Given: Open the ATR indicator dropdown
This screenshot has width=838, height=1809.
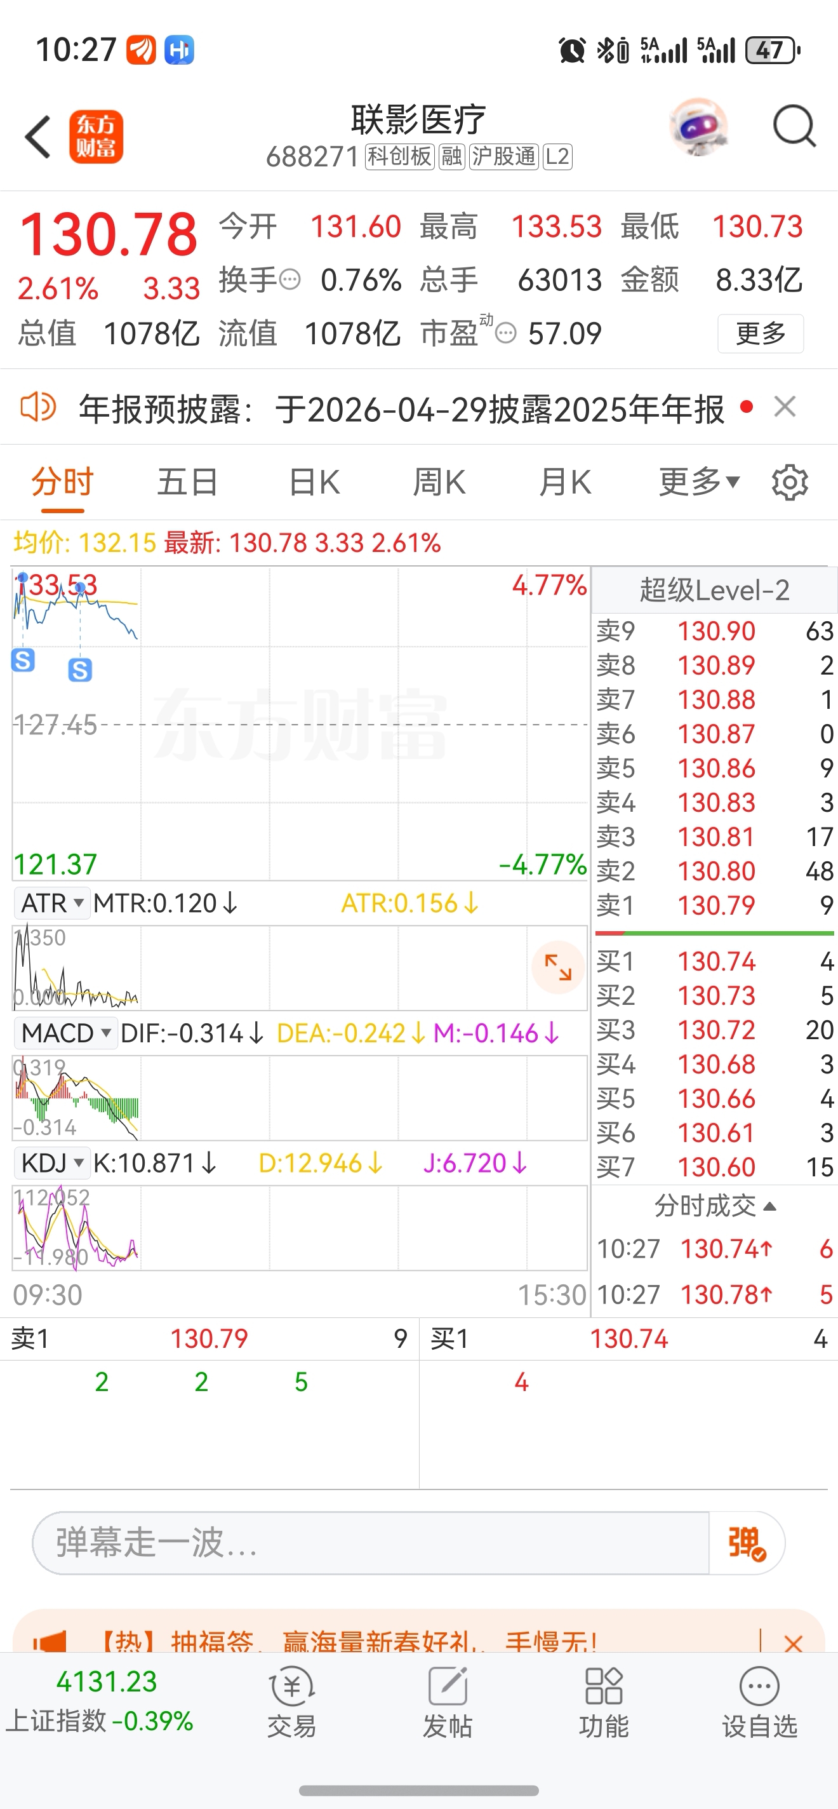Looking at the screenshot, I should 52,903.
